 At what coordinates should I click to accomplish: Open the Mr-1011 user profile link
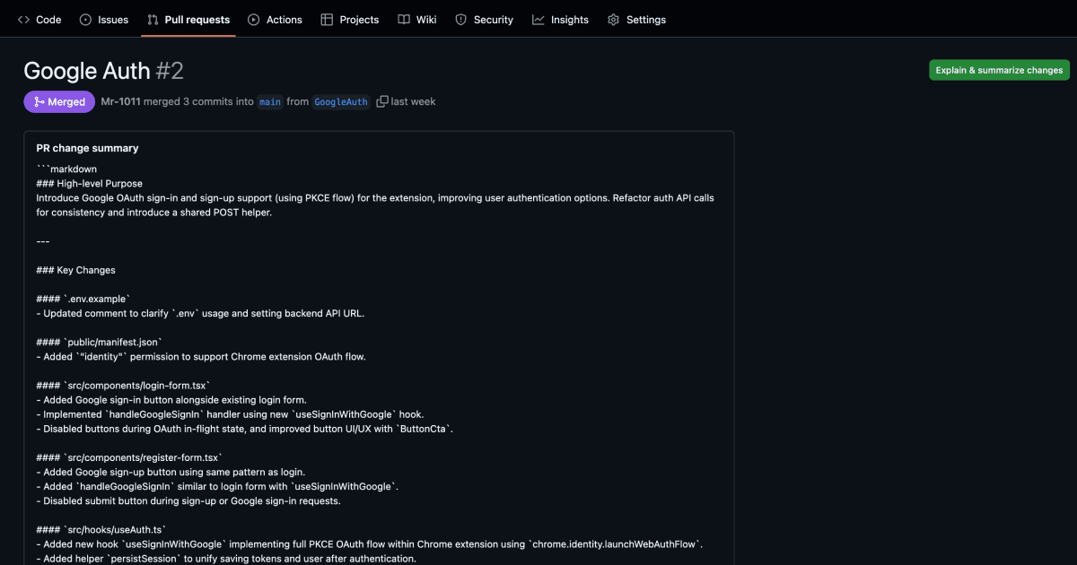pos(120,102)
